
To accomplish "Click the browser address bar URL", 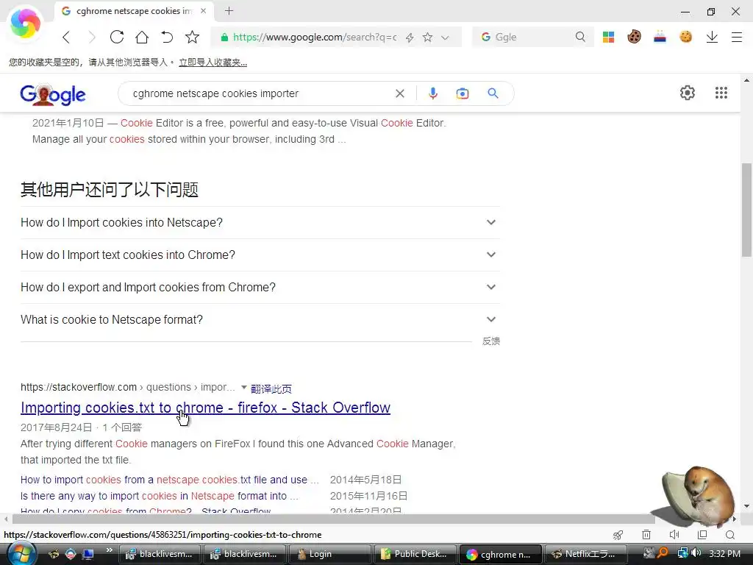I will 315,37.
